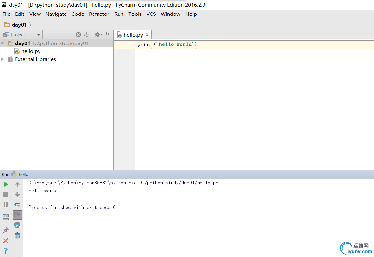Open the Help menu
This screenshot has width=374, height=257.
point(191,14)
